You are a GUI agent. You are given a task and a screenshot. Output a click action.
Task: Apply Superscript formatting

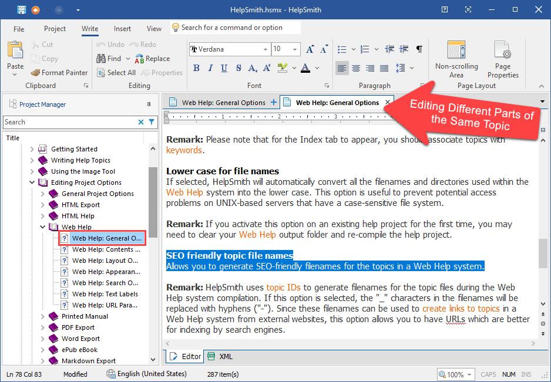[x=267, y=68]
